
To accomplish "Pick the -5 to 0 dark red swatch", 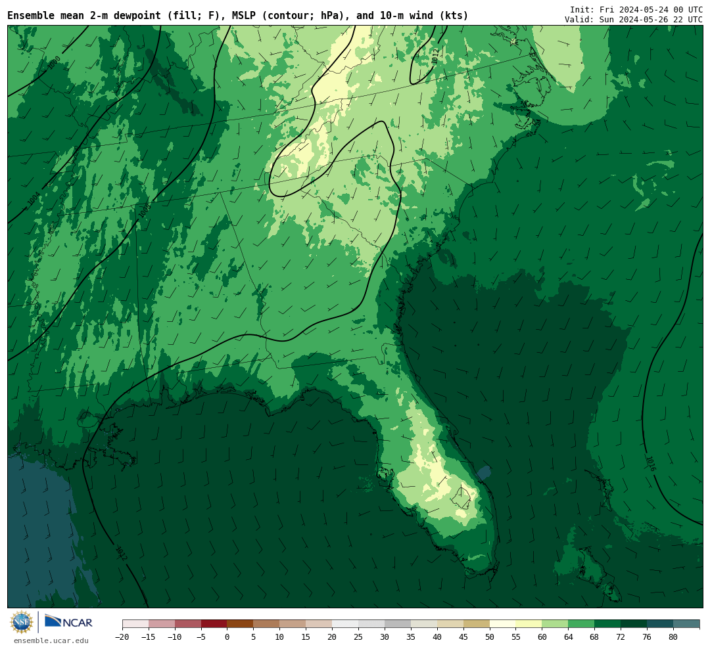I will coord(214,624).
